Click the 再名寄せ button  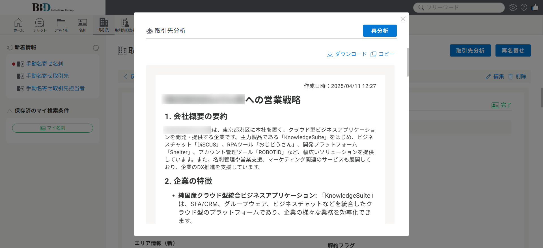(513, 51)
